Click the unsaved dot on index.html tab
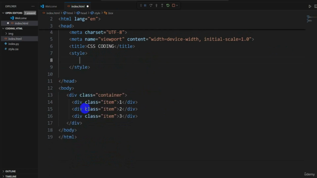 88,6
